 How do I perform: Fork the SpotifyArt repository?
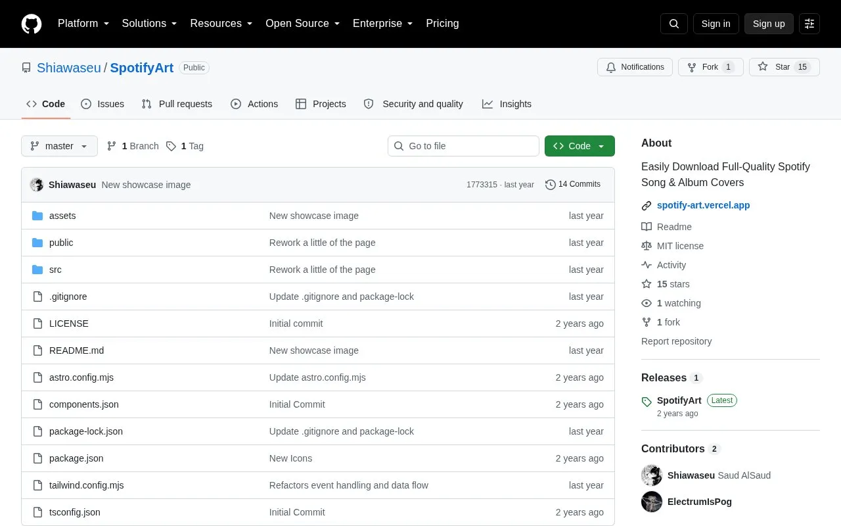711,67
